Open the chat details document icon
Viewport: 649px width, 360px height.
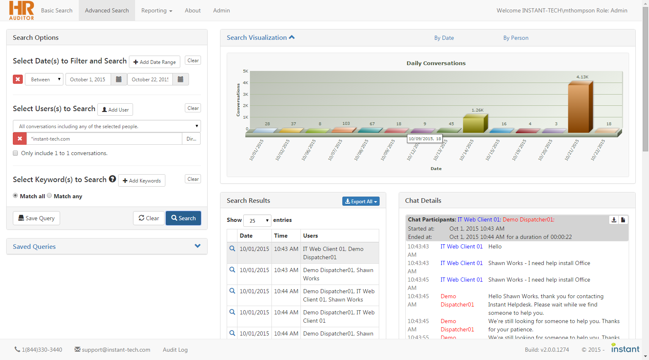coord(623,220)
